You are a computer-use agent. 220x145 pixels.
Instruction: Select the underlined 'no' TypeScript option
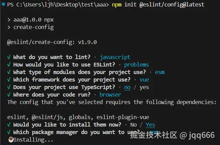coord(127,87)
